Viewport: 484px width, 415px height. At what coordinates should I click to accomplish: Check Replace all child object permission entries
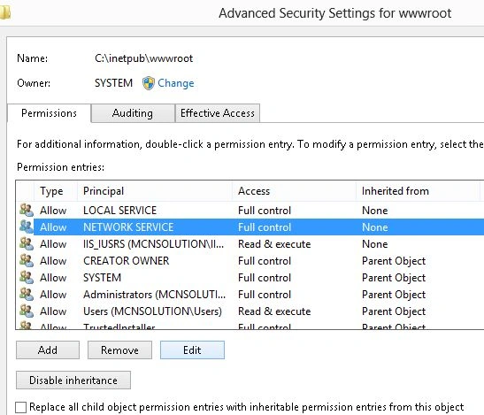20,407
